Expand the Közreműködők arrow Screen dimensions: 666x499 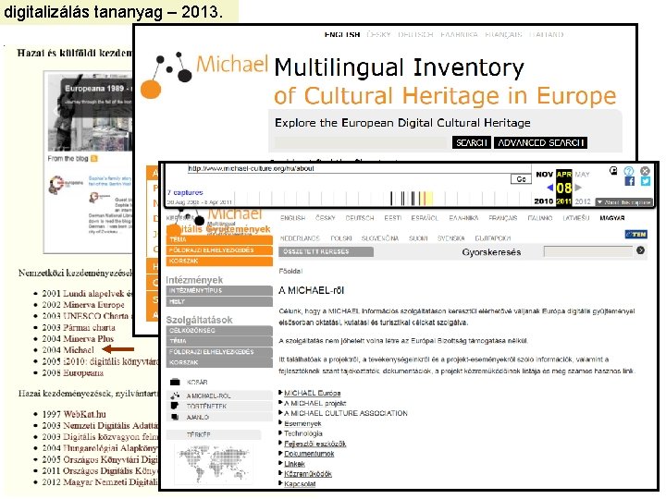281,473
